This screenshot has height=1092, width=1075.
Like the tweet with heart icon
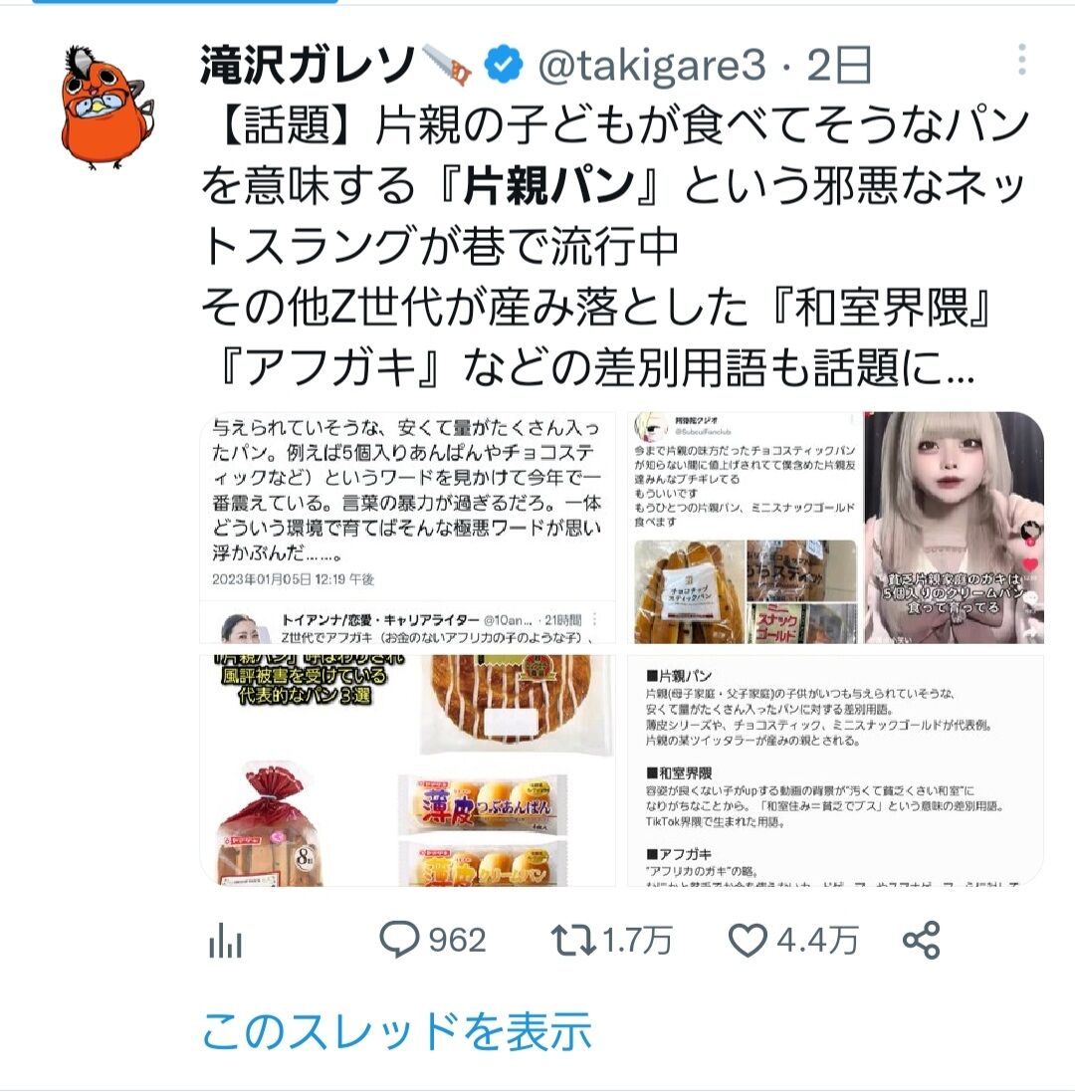tap(748, 940)
